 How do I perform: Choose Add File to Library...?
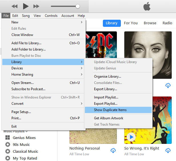point(43,43)
